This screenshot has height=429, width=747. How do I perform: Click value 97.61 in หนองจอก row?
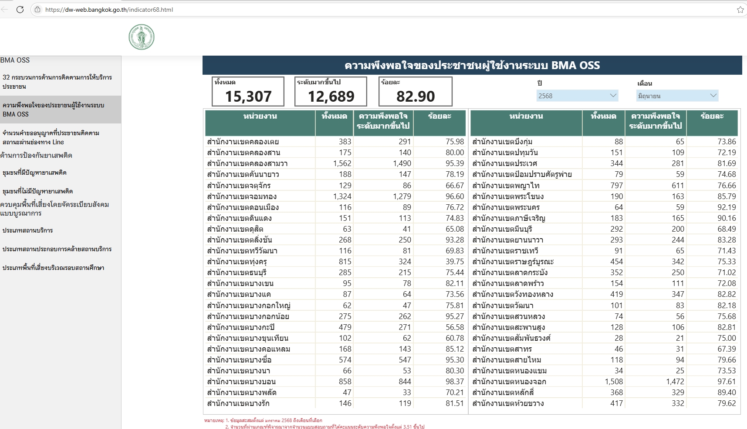coord(727,382)
